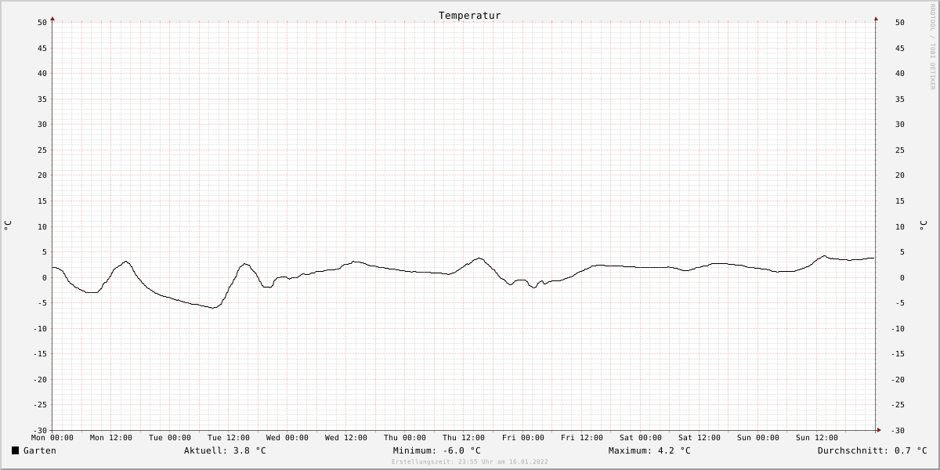This screenshot has height=470, width=940.
Task: Click the Sun 12:00 time axis label
Action: pos(817,438)
